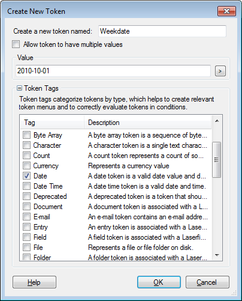Image resolution: width=242 pixels, height=301 pixels.
Task: Enable Allow token to have multiple values
Action: (x=16, y=44)
